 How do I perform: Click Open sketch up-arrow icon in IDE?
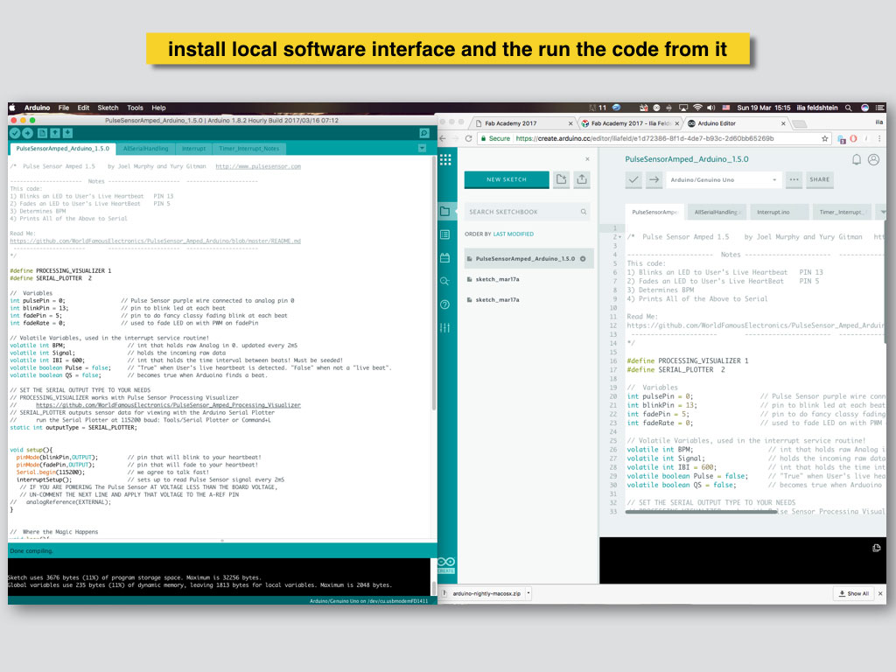pos(55,133)
